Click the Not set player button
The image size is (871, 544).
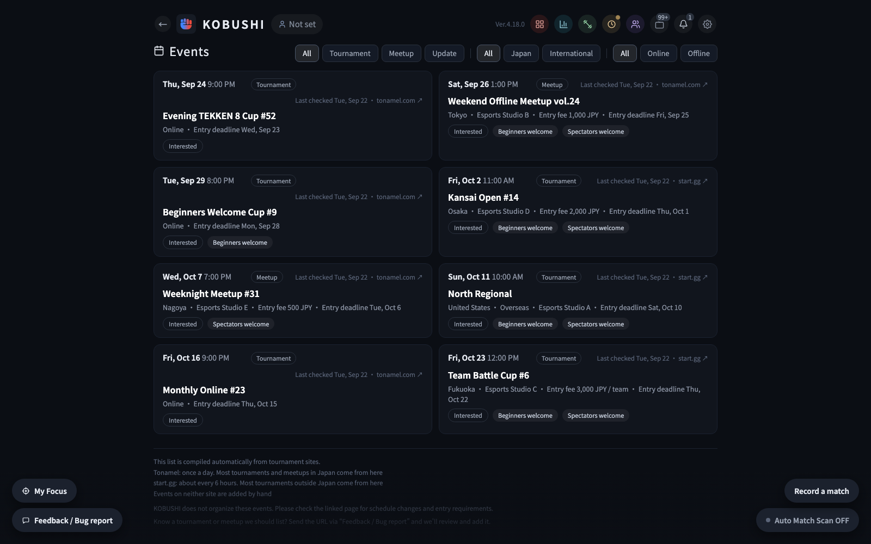(297, 24)
